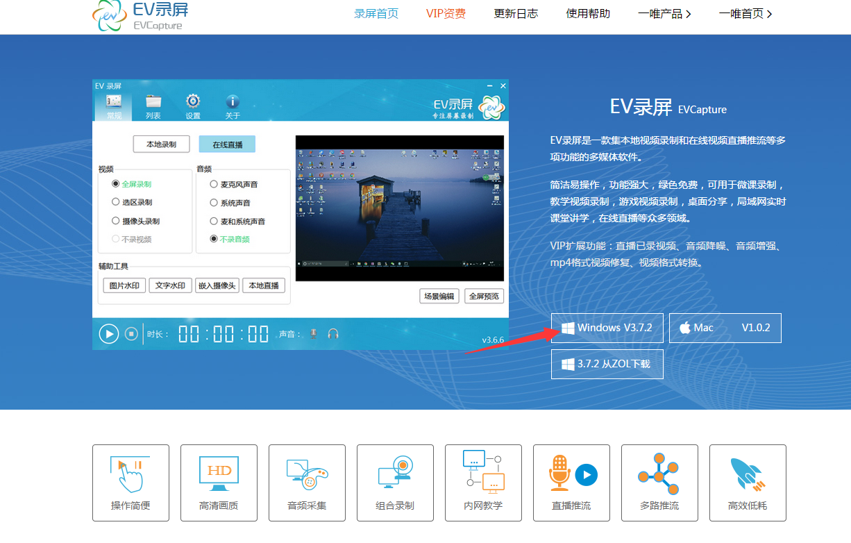
Task: Download Mac V1.0.2 version
Action: pos(725,328)
